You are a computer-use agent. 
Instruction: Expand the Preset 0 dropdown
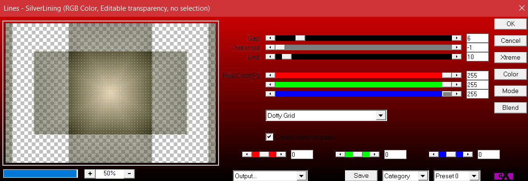(457, 176)
